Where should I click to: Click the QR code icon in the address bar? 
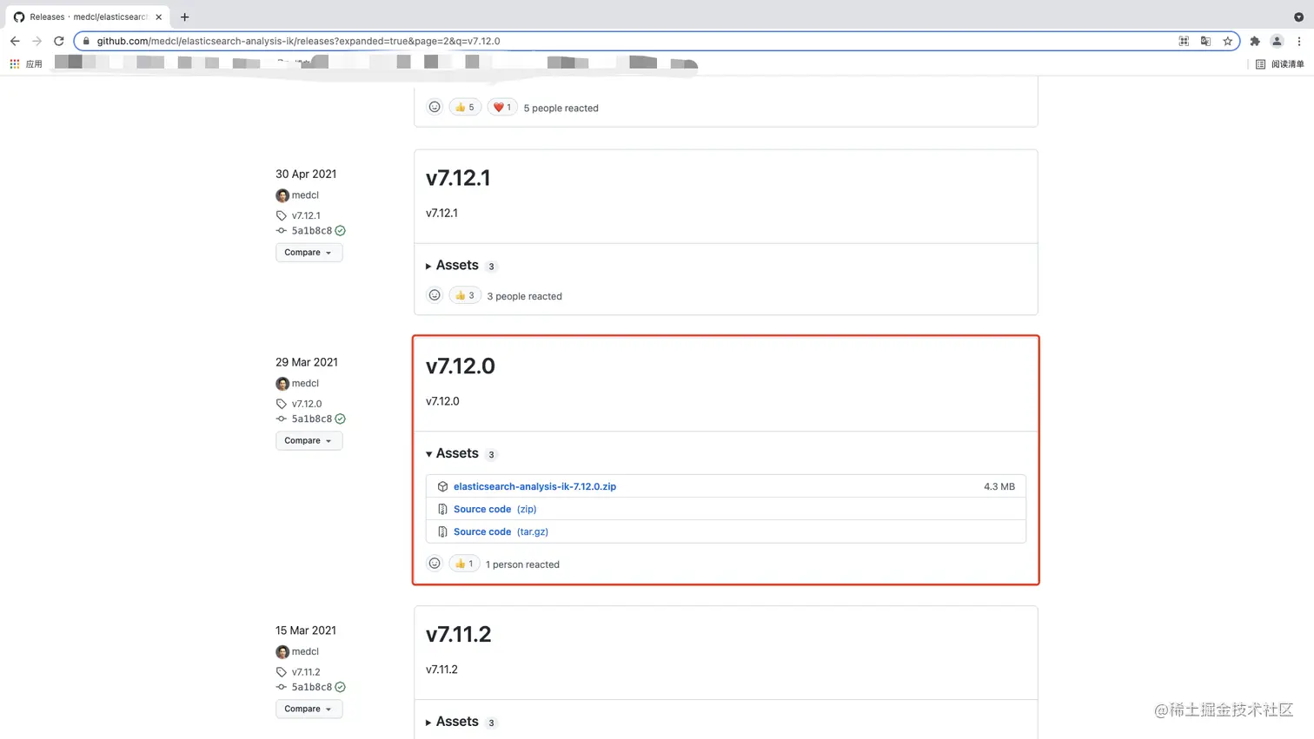coord(1184,41)
